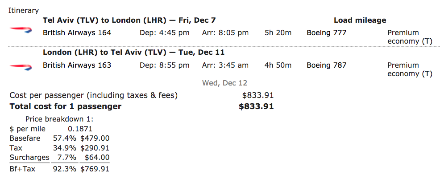Click the Wed, Dec 12 arrival date note
Image resolution: width=440 pixels, height=179 pixels.
point(224,83)
